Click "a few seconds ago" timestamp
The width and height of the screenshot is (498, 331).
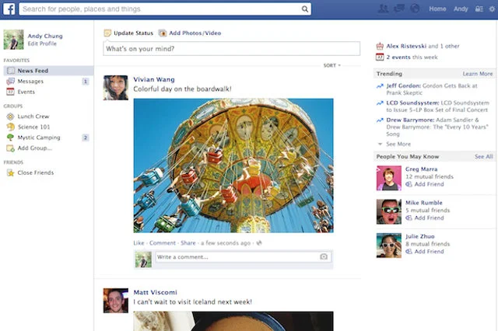coord(226,243)
